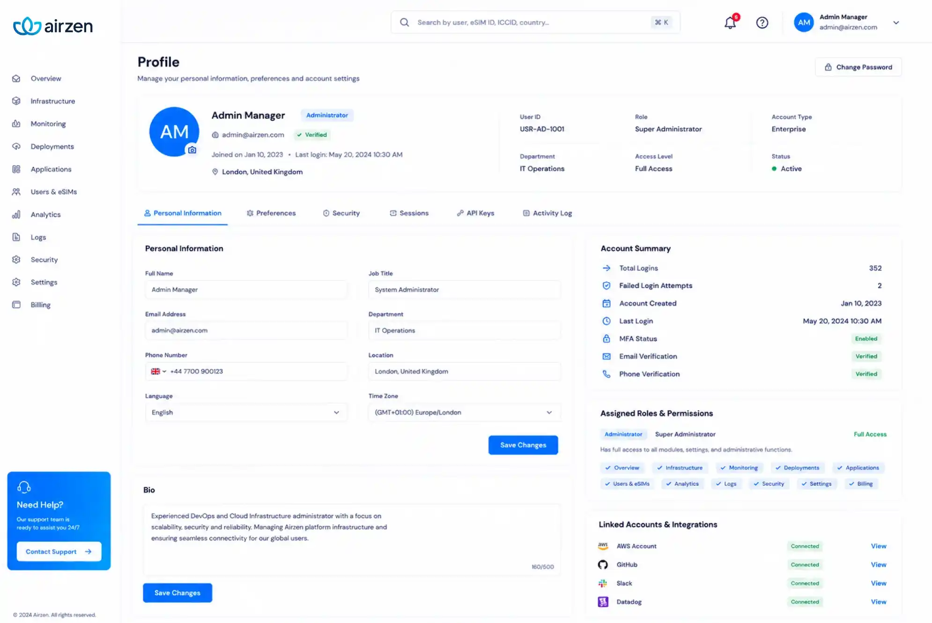Open the help question mark icon

point(762,22)
